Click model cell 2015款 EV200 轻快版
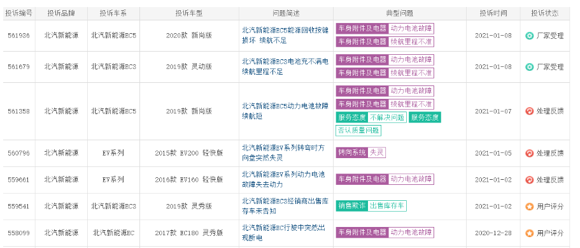 click(189, 153)
